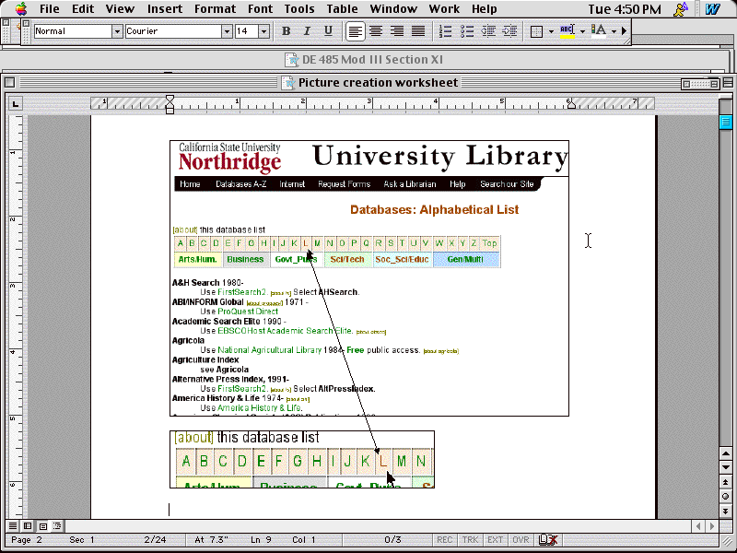Bring DE 485 Mod III Section XI window forward
Viewport: 737px width, 553px height.
pos(364,60)
